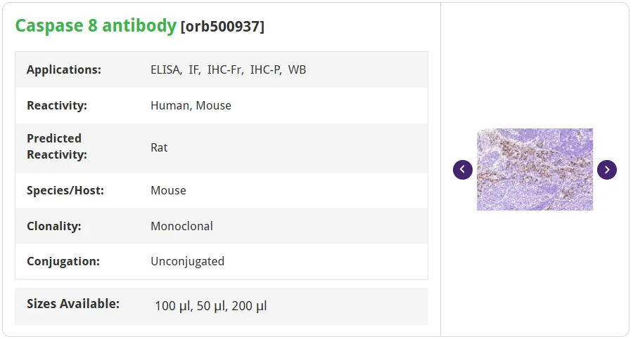Click the Unconjugated conjugation value
The image size is (633, 339).
tap(187, 262)
